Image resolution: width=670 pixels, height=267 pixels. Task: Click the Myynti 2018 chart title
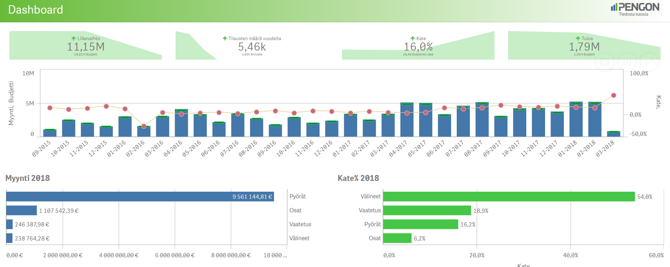click(28, 178)
